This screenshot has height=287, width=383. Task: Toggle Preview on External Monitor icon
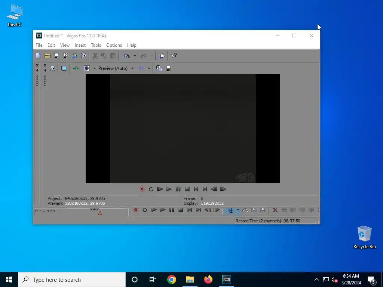[x=64, y=68]
